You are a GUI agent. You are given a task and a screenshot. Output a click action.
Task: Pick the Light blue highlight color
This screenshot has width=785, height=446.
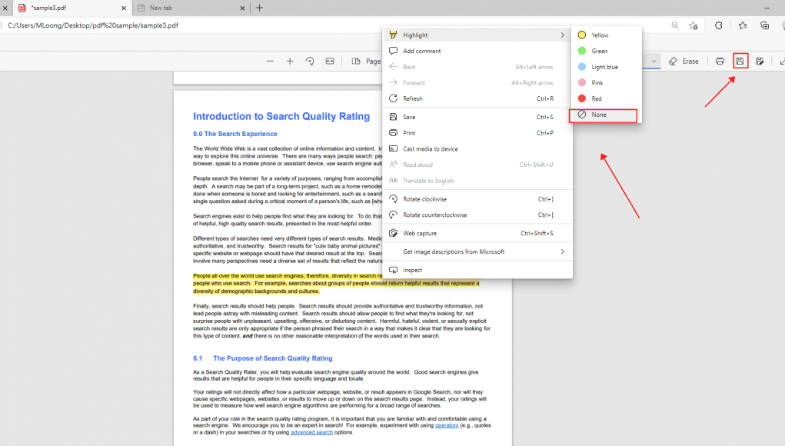607,67
